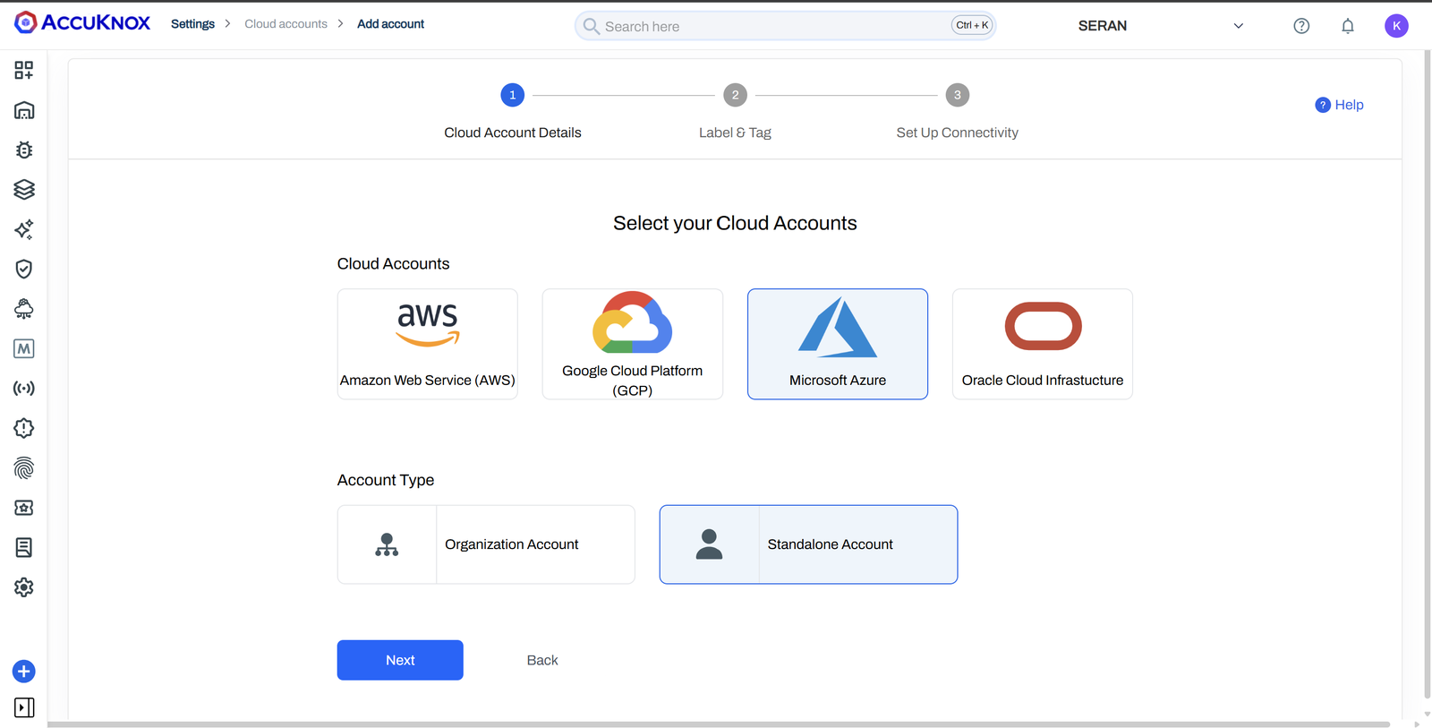Select Oracle Cloud Infrastucture card
The width and height of the screenshot is (1432, 728).
(x=1043, y=344)
